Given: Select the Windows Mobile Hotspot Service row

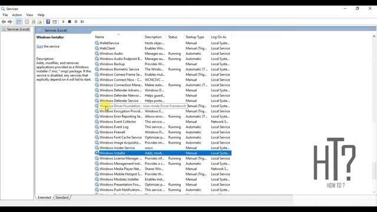Looking at the screenshot, I should (163, 174).
